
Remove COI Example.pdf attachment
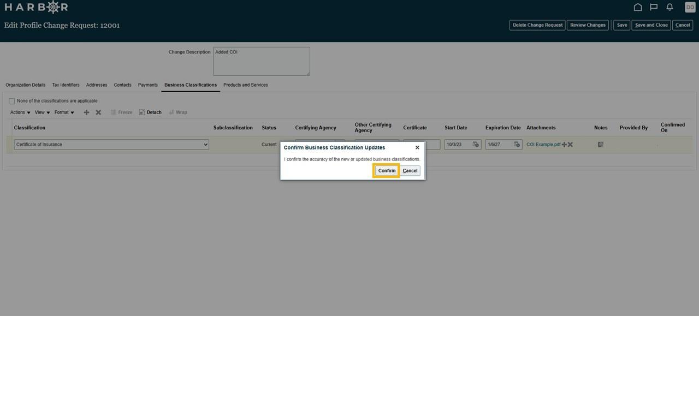pos(570,145)
